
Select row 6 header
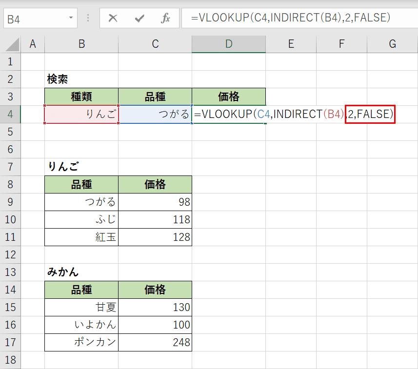point(10,149)
